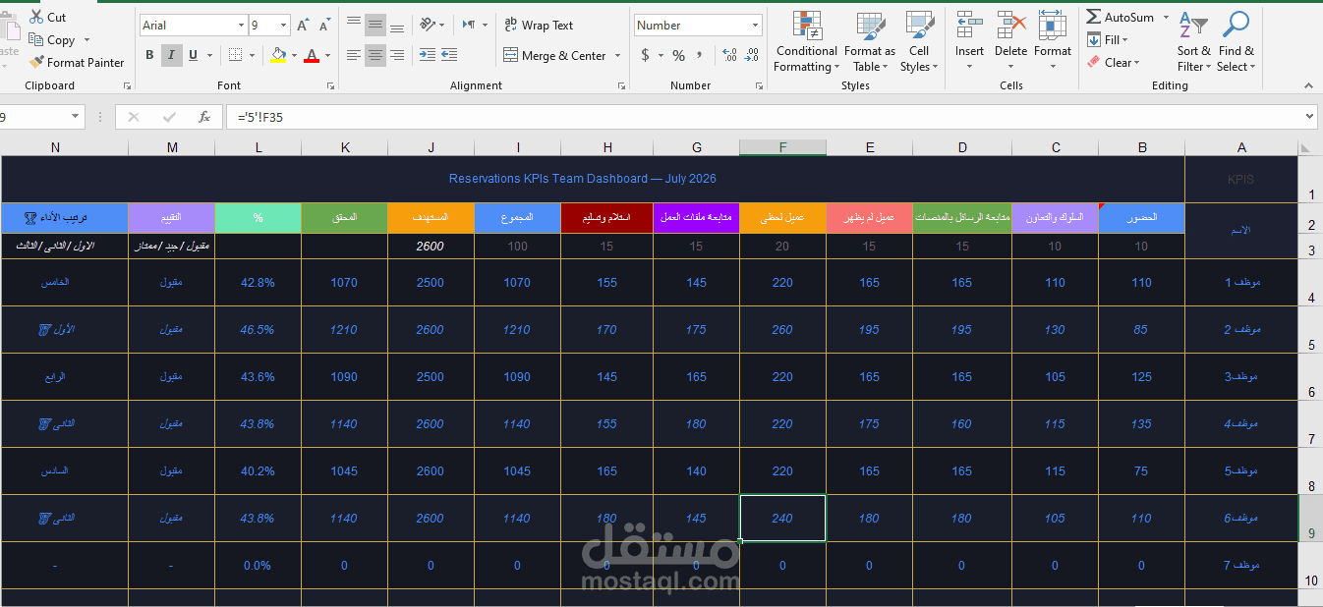This screenshot has width=1323, height=607.
Task: Open Format cells menu
Action: coord(1052,42)
